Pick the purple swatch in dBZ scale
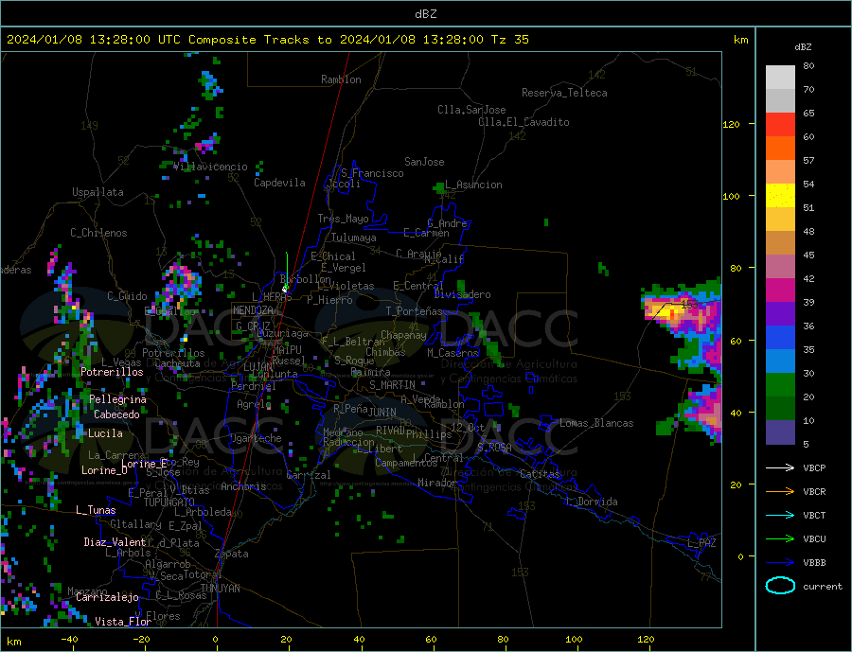The image size is (852, 652). pyautogui.click(x=780, y=314)
